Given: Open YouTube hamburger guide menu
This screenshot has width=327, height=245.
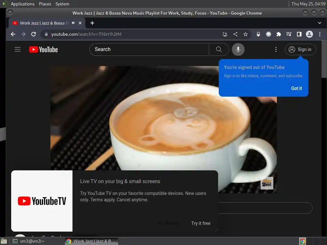Looking at the screenshot, I should click(18, 49).
